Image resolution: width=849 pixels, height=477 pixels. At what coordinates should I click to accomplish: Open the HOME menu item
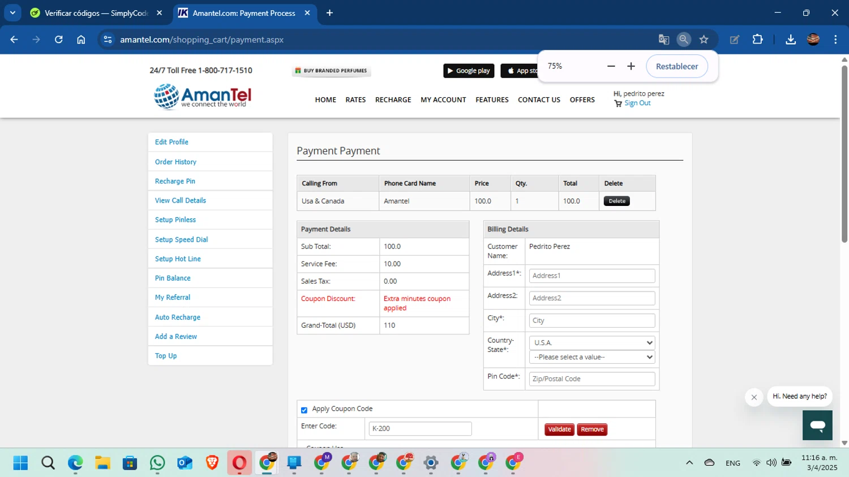click(x=325, y=100)
